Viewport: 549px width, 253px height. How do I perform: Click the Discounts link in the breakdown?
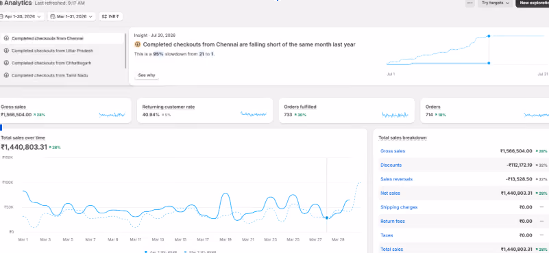[391, 165]
